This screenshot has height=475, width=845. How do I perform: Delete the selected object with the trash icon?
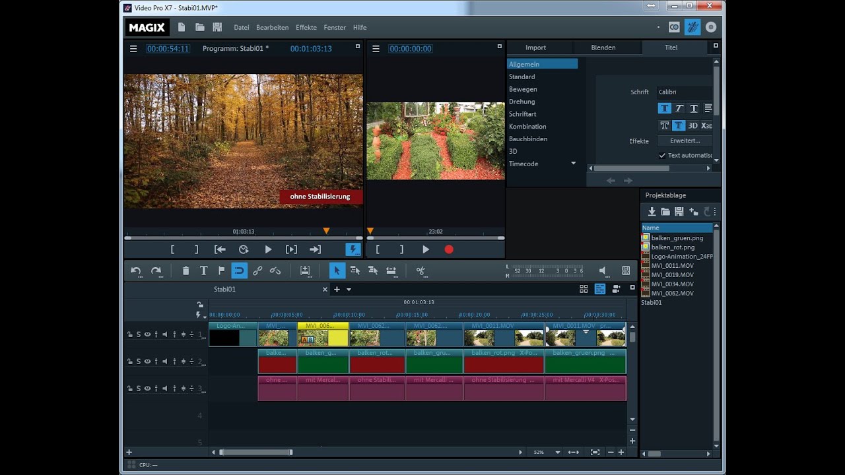186,270
